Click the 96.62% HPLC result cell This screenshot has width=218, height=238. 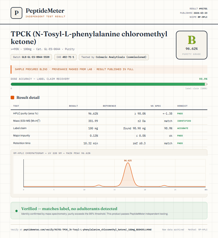click(x=93, y=114)
